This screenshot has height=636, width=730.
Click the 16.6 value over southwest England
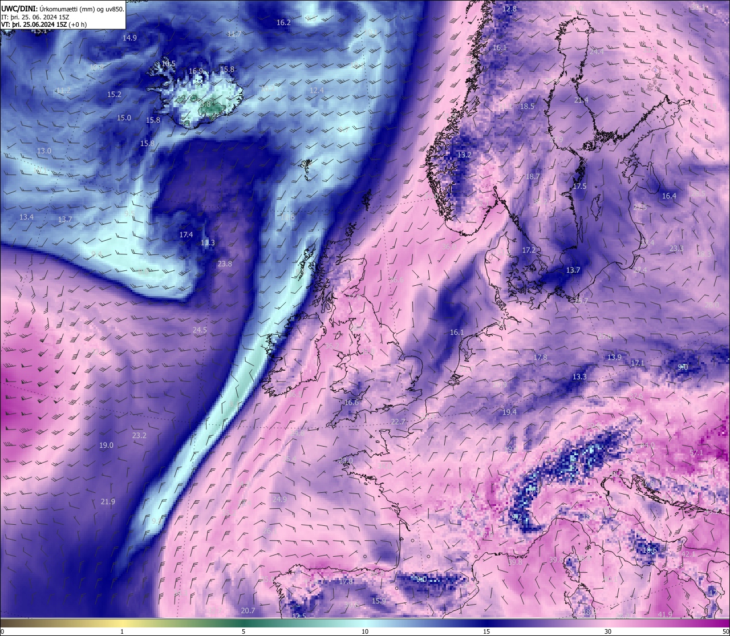pos(352,403)
